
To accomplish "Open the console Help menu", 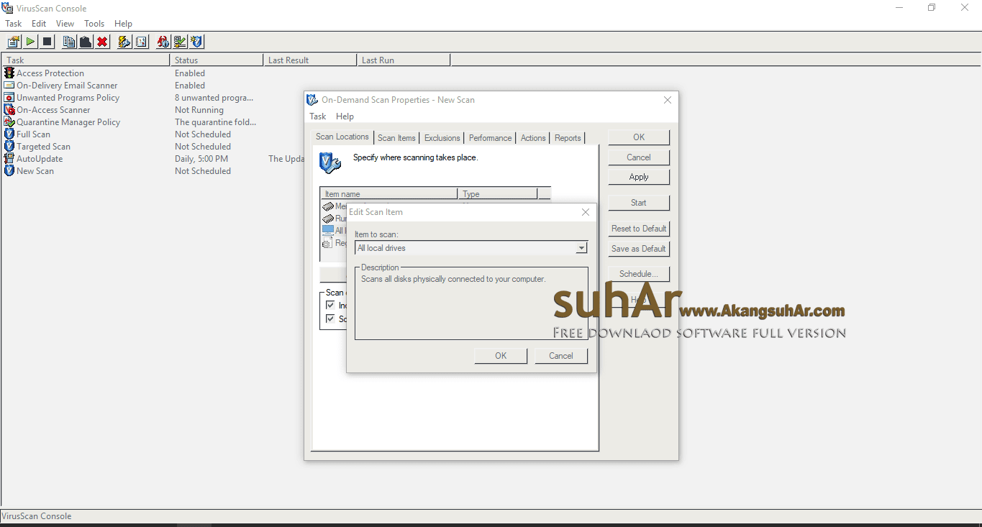I will tap(123, 24).
